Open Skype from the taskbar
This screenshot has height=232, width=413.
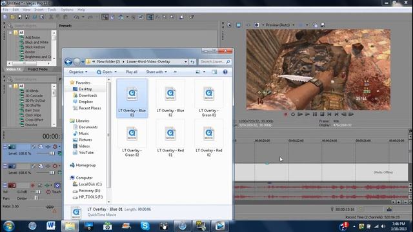[145, 226]
